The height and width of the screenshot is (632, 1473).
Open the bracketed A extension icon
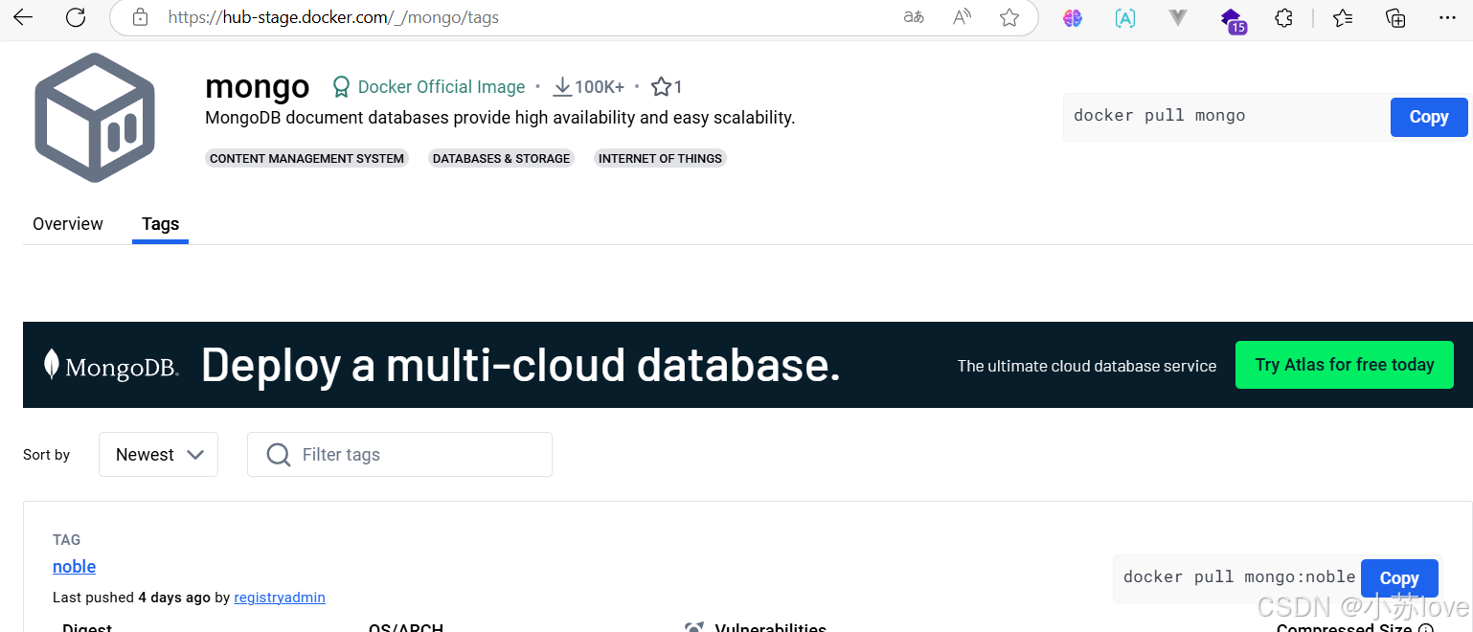[1125, 17]
